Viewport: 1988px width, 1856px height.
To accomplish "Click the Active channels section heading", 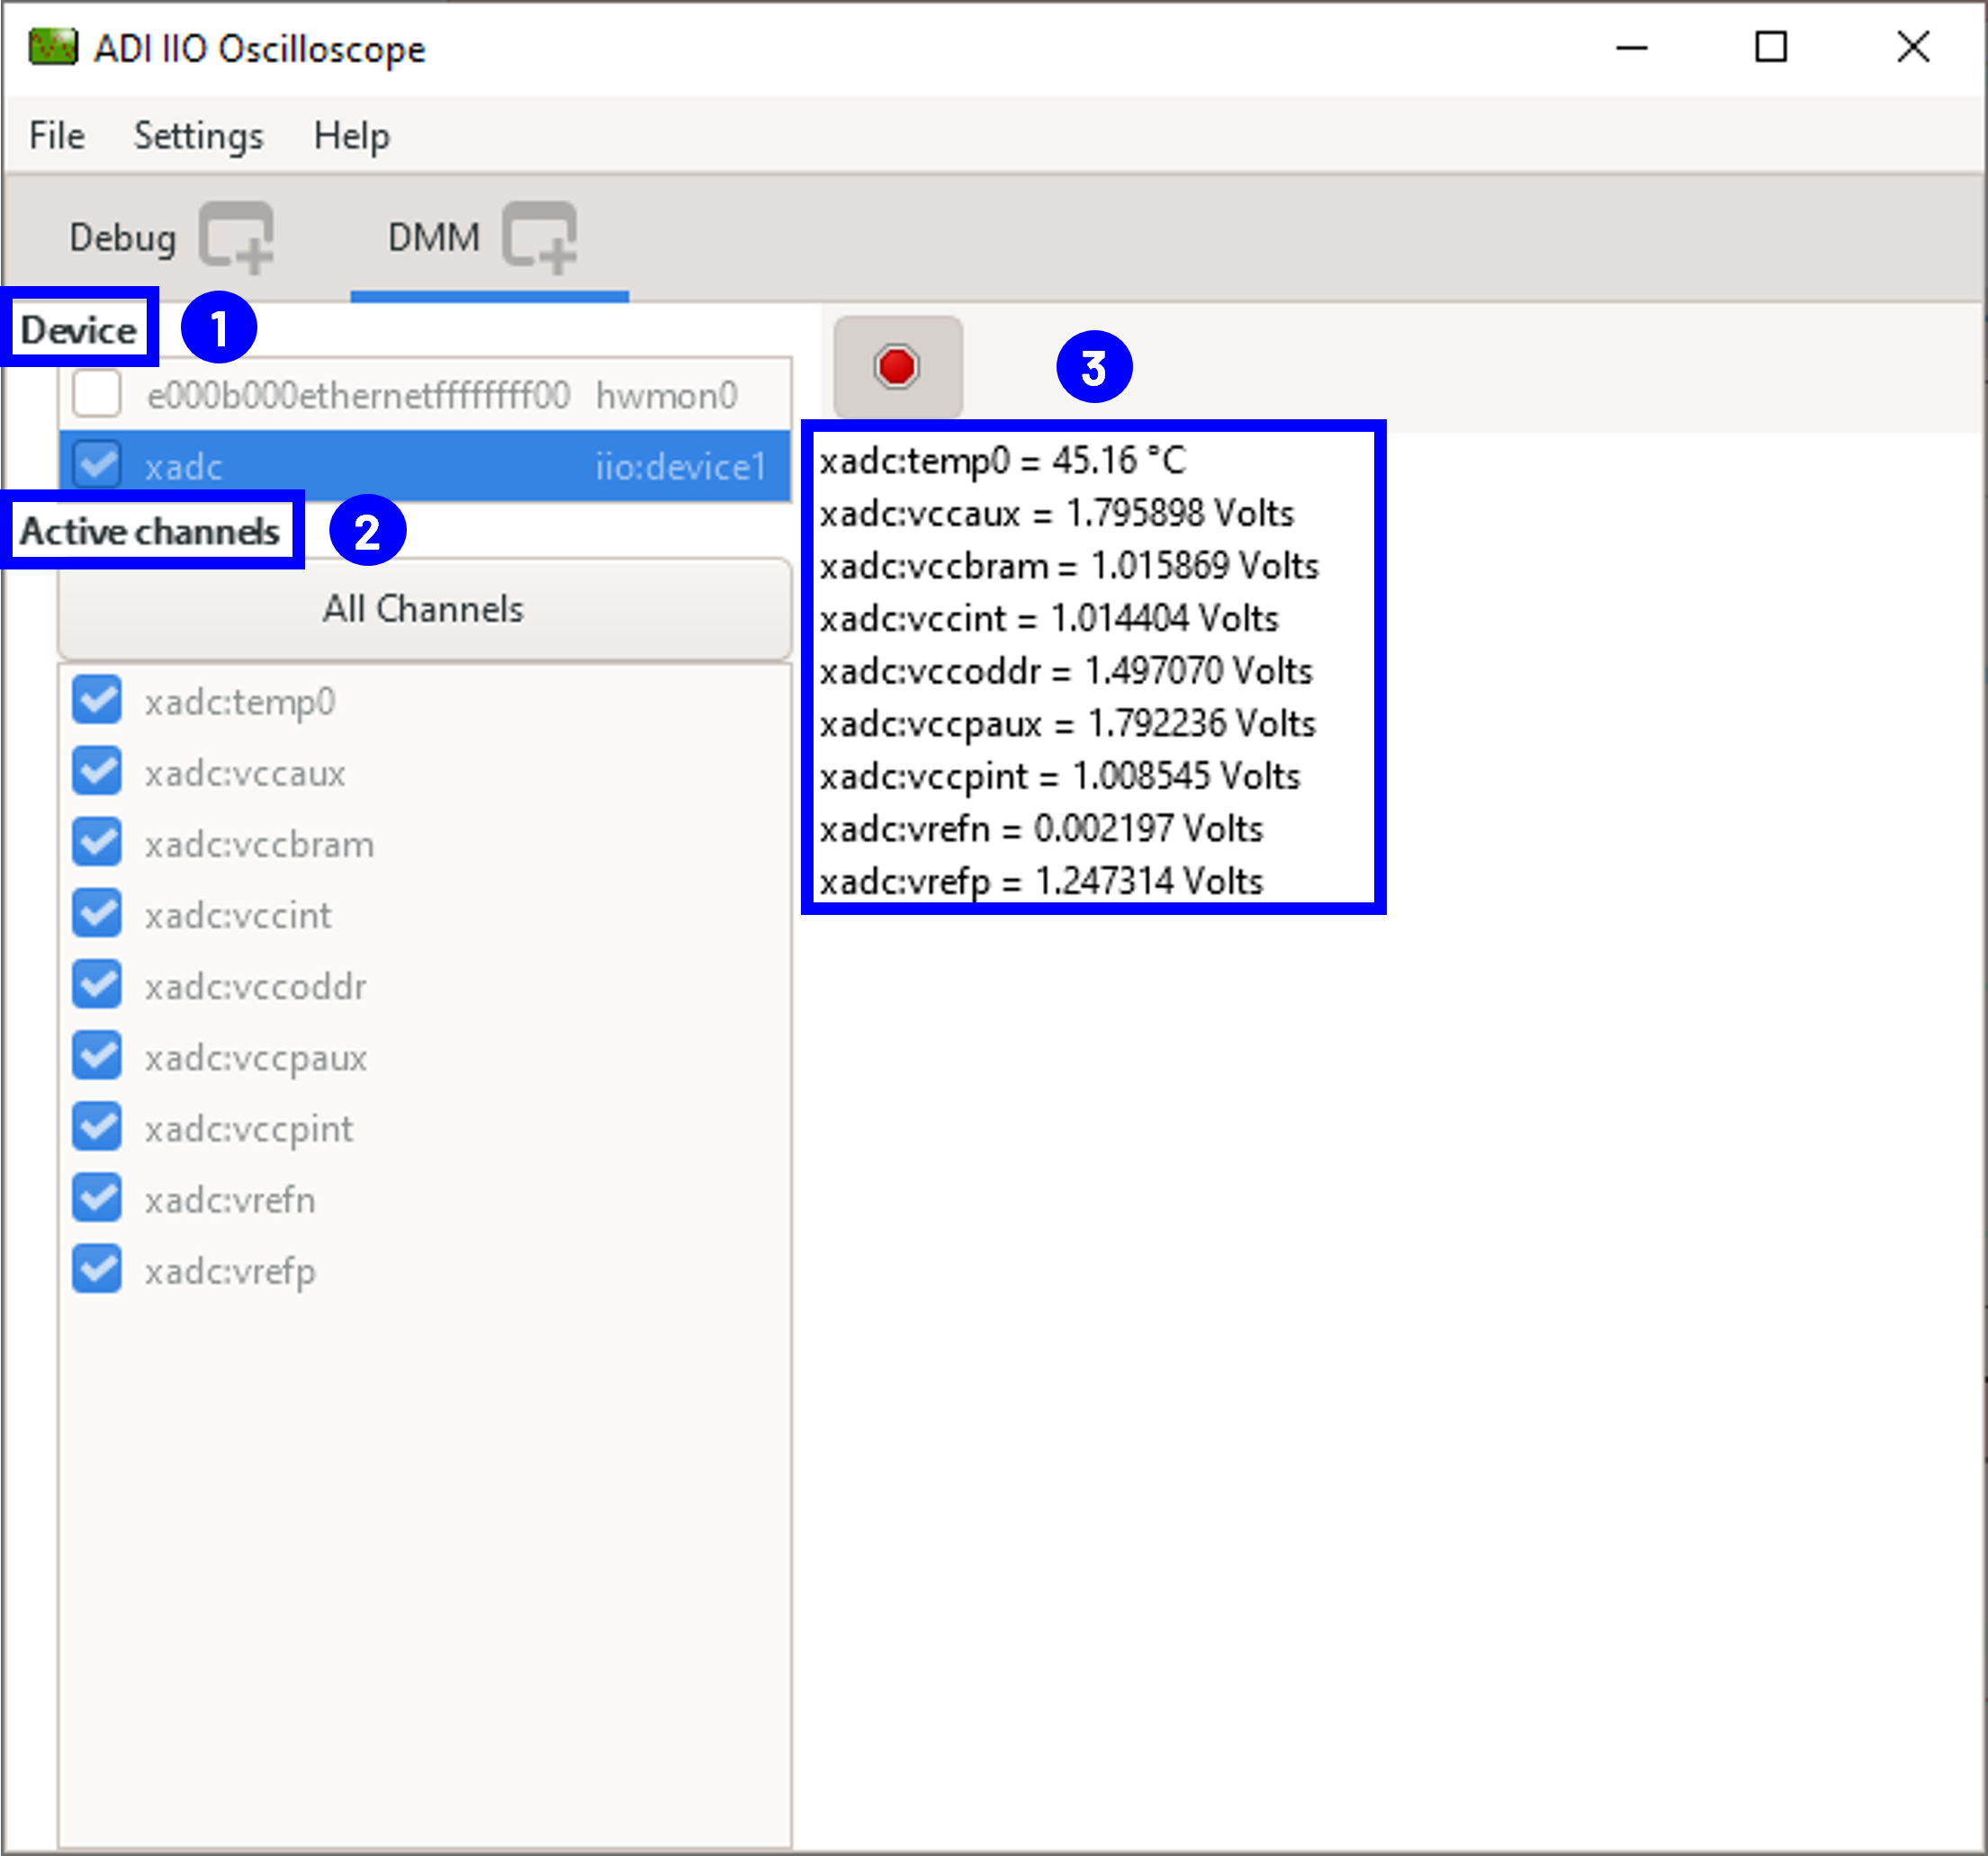I will click(x=150, y=531).
